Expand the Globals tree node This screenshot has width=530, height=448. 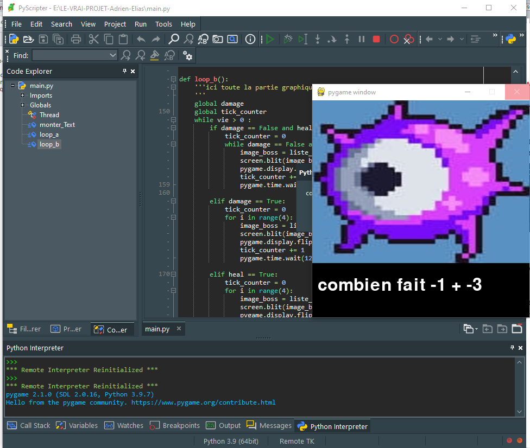pos(23,105)
